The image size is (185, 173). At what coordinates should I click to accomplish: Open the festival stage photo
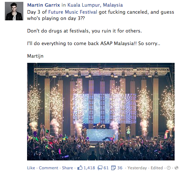[101, 112]
